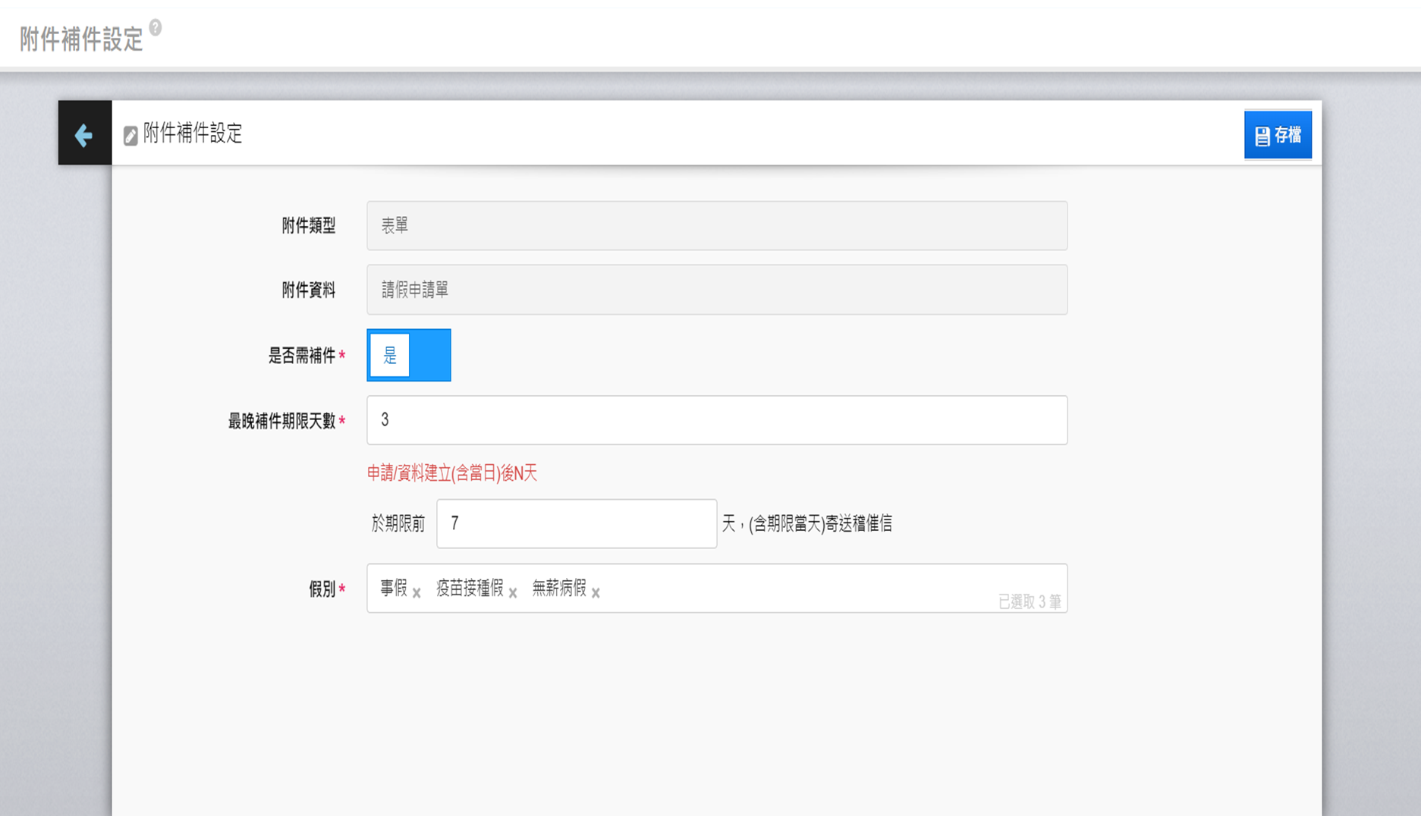1421x816 pixels.
Task: Toggle the 是否需補件 switch
Action: click(409, 355)
